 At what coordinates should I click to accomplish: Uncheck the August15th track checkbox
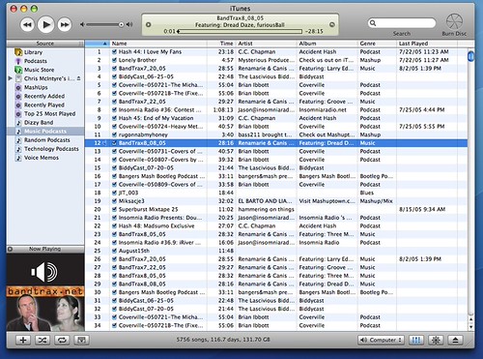click(x=114, y=251)
